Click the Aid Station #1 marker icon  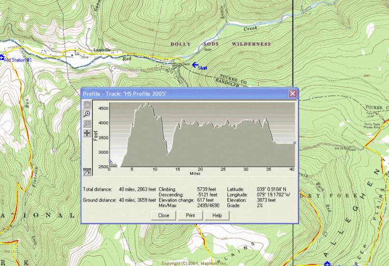point(2,58)
